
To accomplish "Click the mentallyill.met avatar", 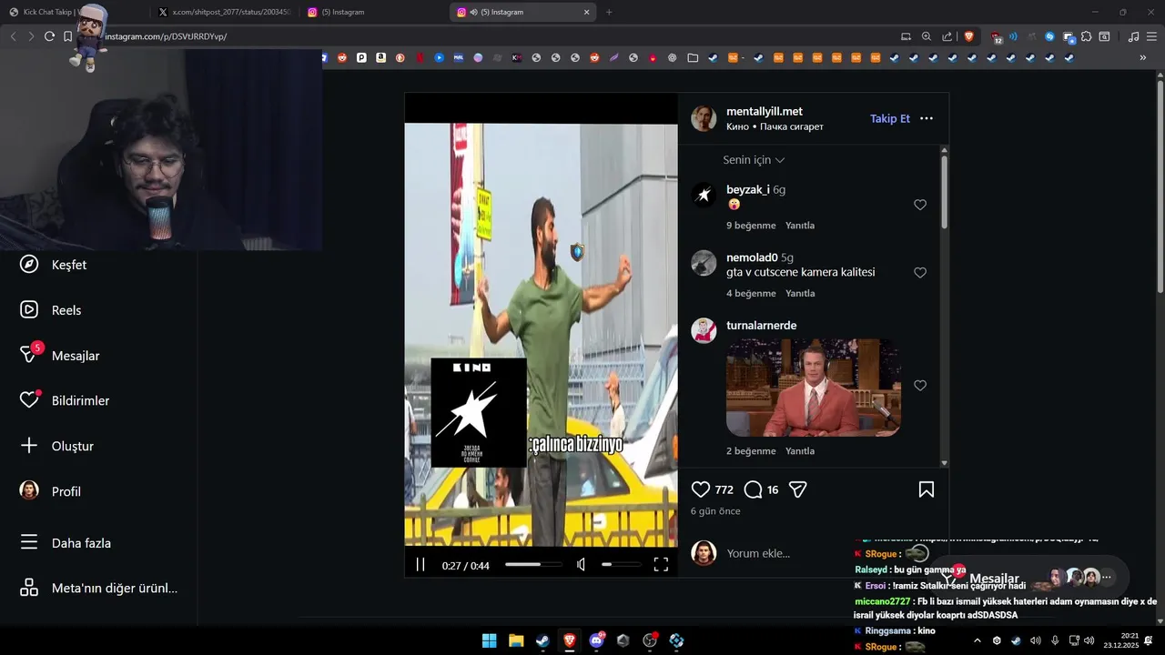I will click(704, 118).
